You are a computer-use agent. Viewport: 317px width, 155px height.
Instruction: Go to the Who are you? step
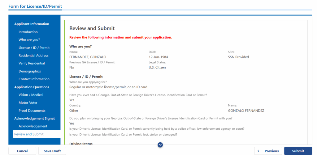tap(29, 40)
